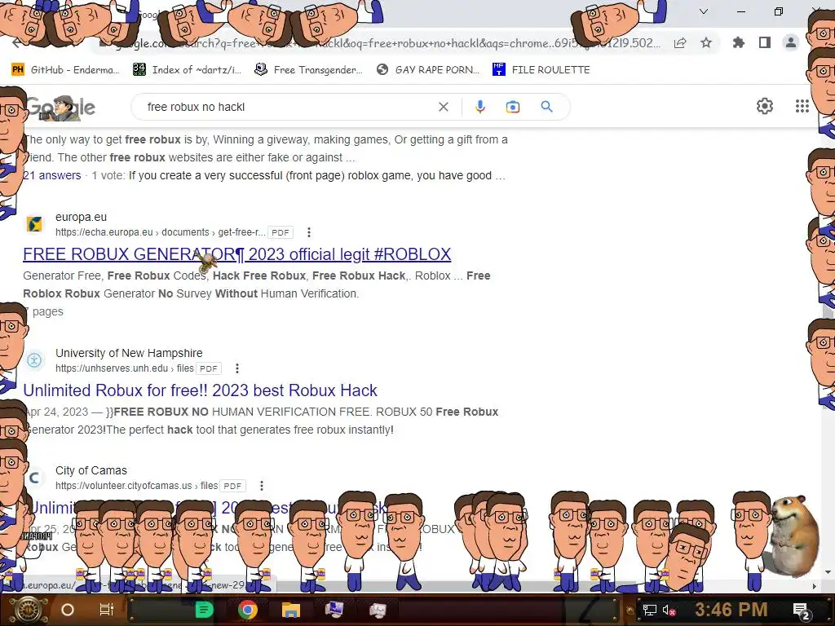
Task: Open more options for europa.eu result
Action: pyautogui.click(x=309, y=232)
